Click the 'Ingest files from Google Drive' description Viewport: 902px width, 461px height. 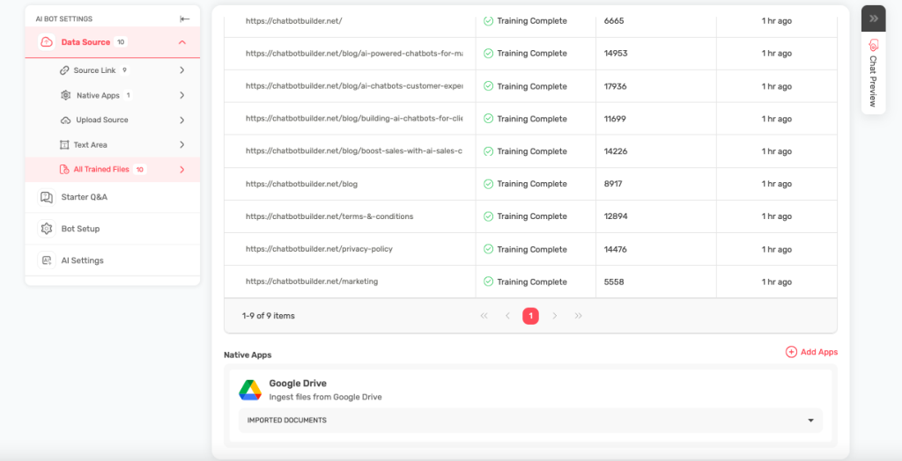[x=326, y=397]
